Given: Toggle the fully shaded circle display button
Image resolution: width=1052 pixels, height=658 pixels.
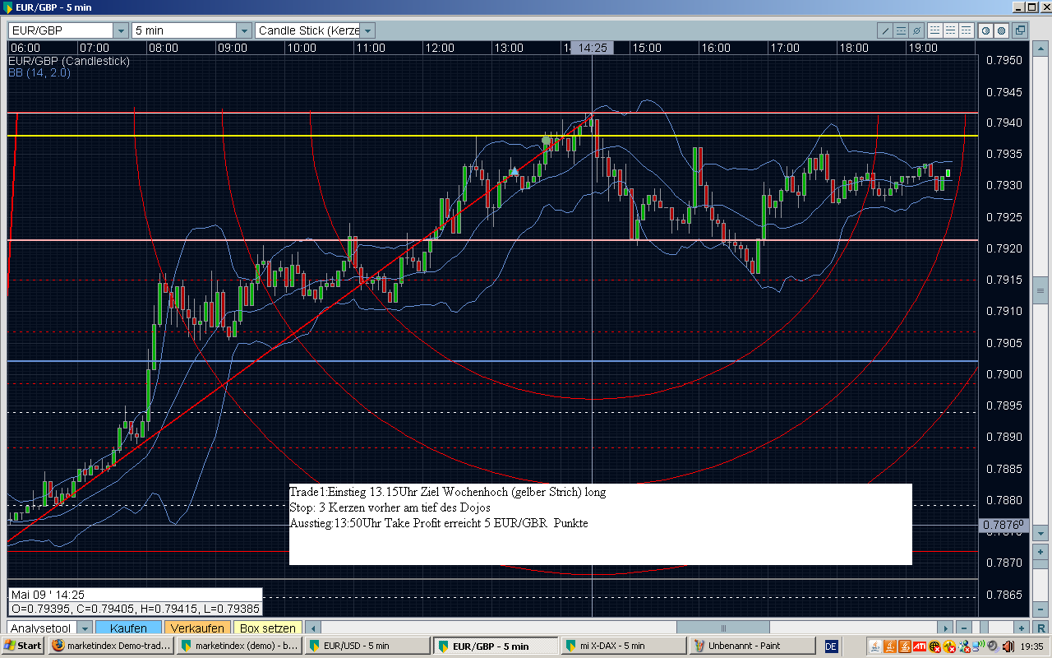Looking at the screenshot, I should tap(1001, 30).
